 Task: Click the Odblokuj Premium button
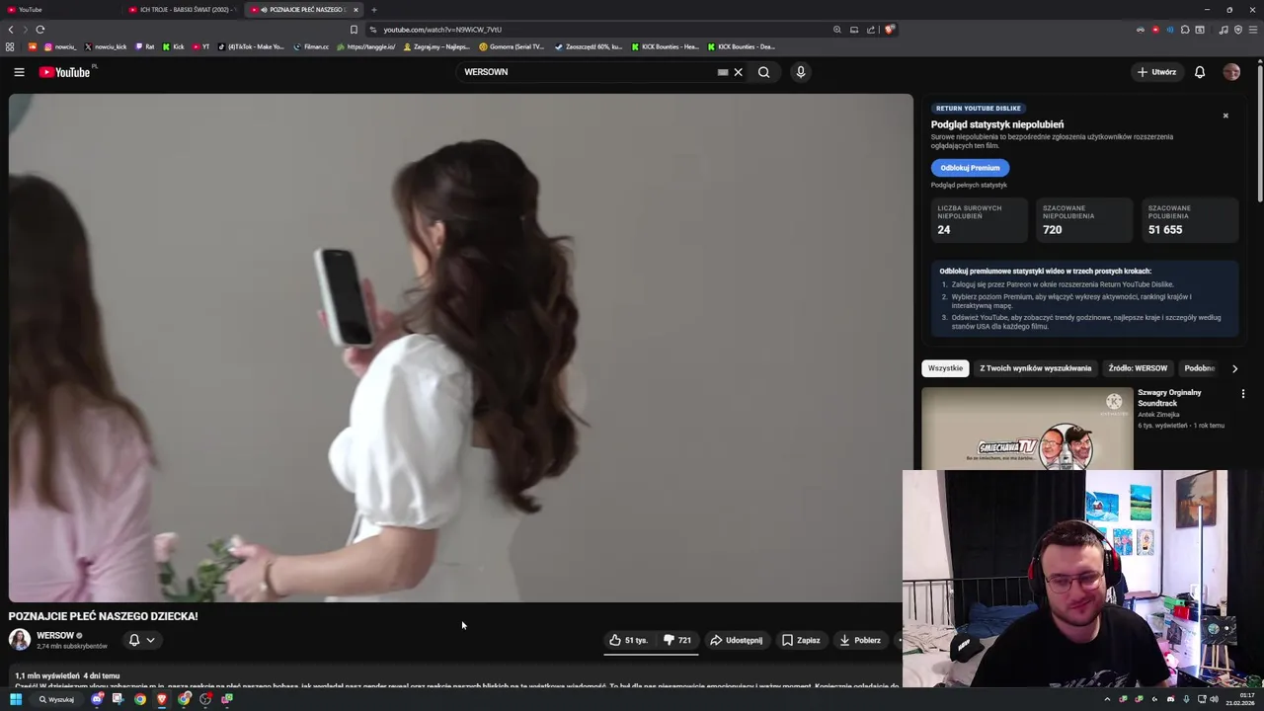tap(970, 168)
